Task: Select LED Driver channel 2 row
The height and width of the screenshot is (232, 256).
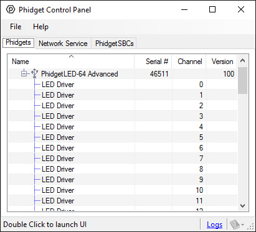Action: click(123, 106)
